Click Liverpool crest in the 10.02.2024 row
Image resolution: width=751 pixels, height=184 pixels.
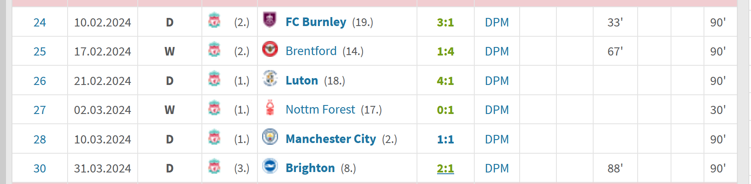[214, 20]
